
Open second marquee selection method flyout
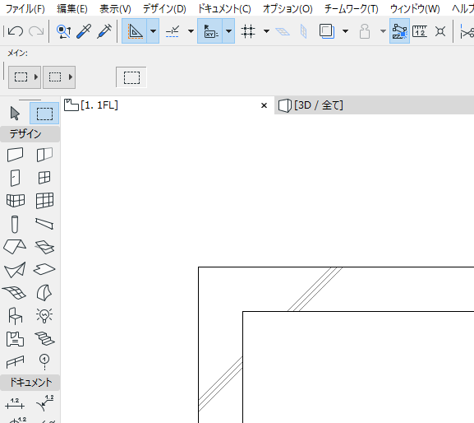[59, 77]
